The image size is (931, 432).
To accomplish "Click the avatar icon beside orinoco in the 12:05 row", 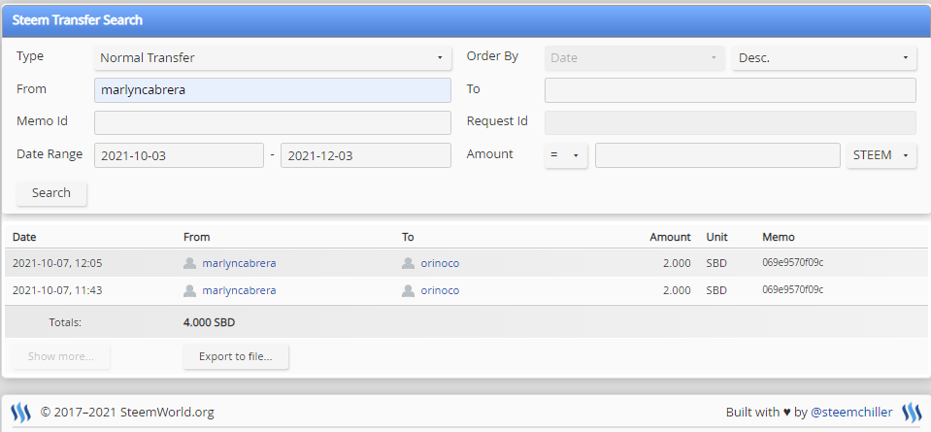I will pos(408,263).
